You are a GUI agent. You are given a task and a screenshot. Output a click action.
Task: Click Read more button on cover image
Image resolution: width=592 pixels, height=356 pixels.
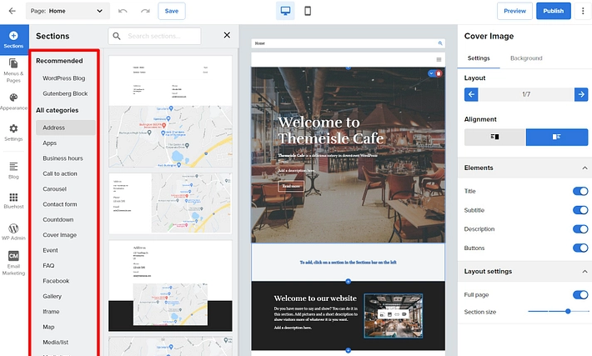coord(291,186)
